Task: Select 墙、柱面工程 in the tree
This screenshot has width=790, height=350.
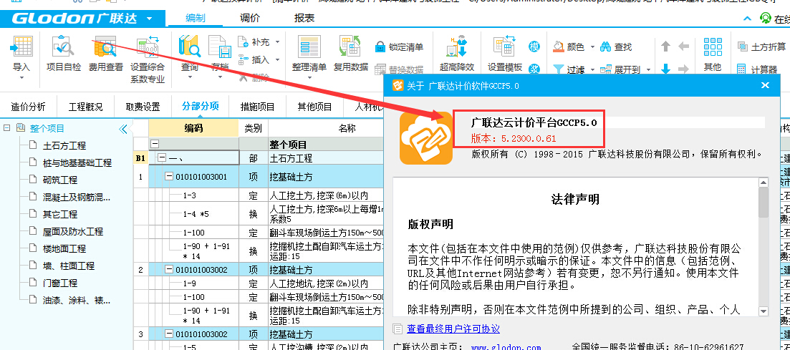Action: click(69, 266)
